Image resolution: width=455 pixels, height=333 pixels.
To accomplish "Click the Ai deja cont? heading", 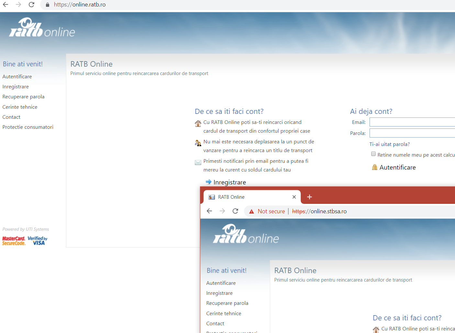I will [371, 112].
